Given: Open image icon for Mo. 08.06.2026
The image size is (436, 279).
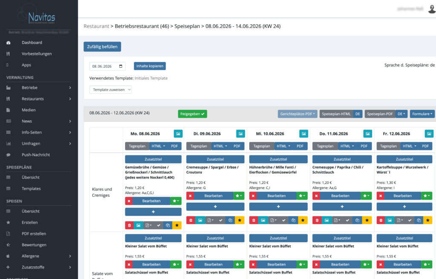Looking at the screenshot, I should [178, 134].
